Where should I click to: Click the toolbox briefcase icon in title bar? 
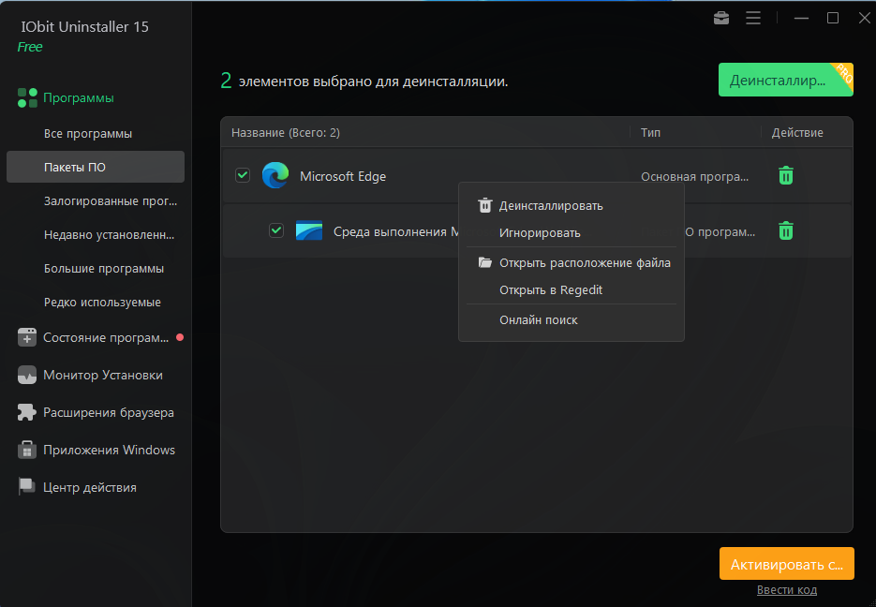coord(721,18)
